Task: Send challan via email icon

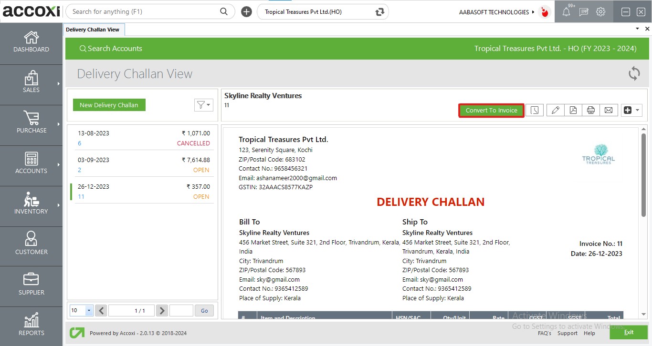Action: (x=609, y=110)
